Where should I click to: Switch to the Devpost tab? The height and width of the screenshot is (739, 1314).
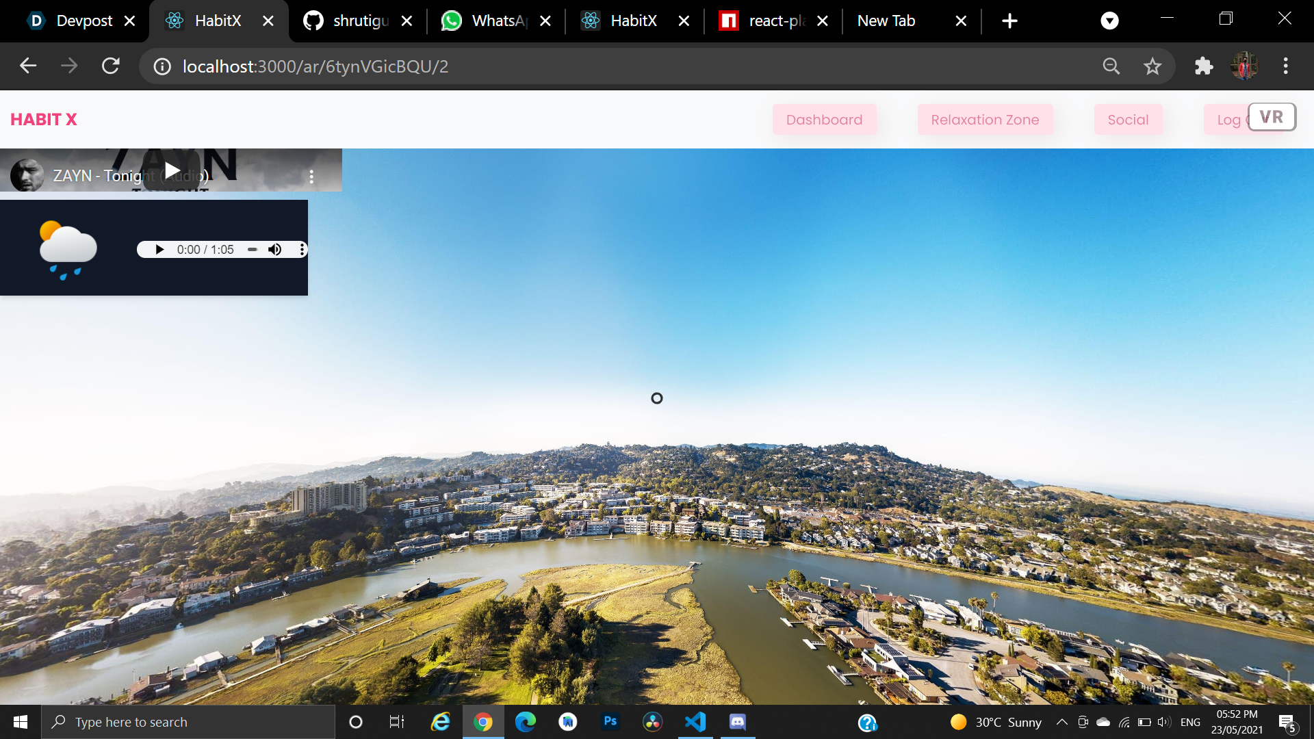coord(75,21)
